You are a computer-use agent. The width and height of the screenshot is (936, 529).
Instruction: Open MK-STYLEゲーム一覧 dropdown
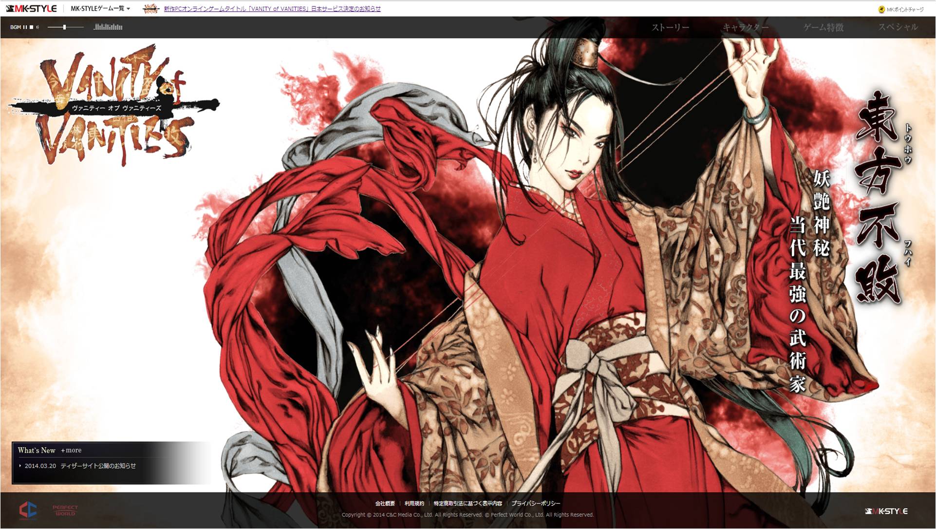click(100, 9)
